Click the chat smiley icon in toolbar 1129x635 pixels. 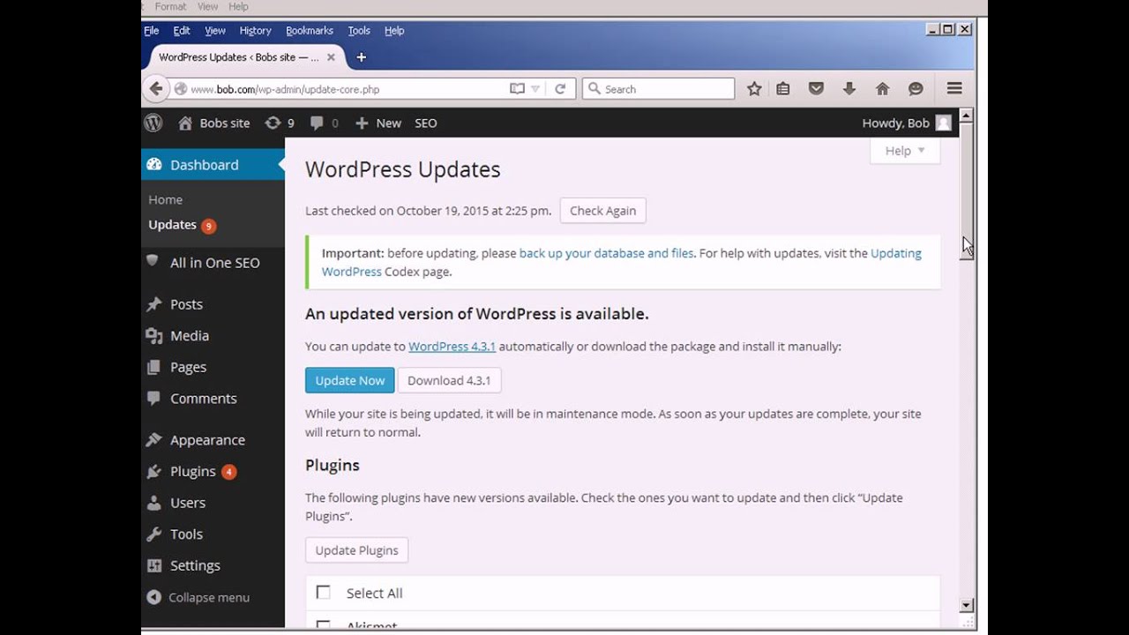pos(916,88)
